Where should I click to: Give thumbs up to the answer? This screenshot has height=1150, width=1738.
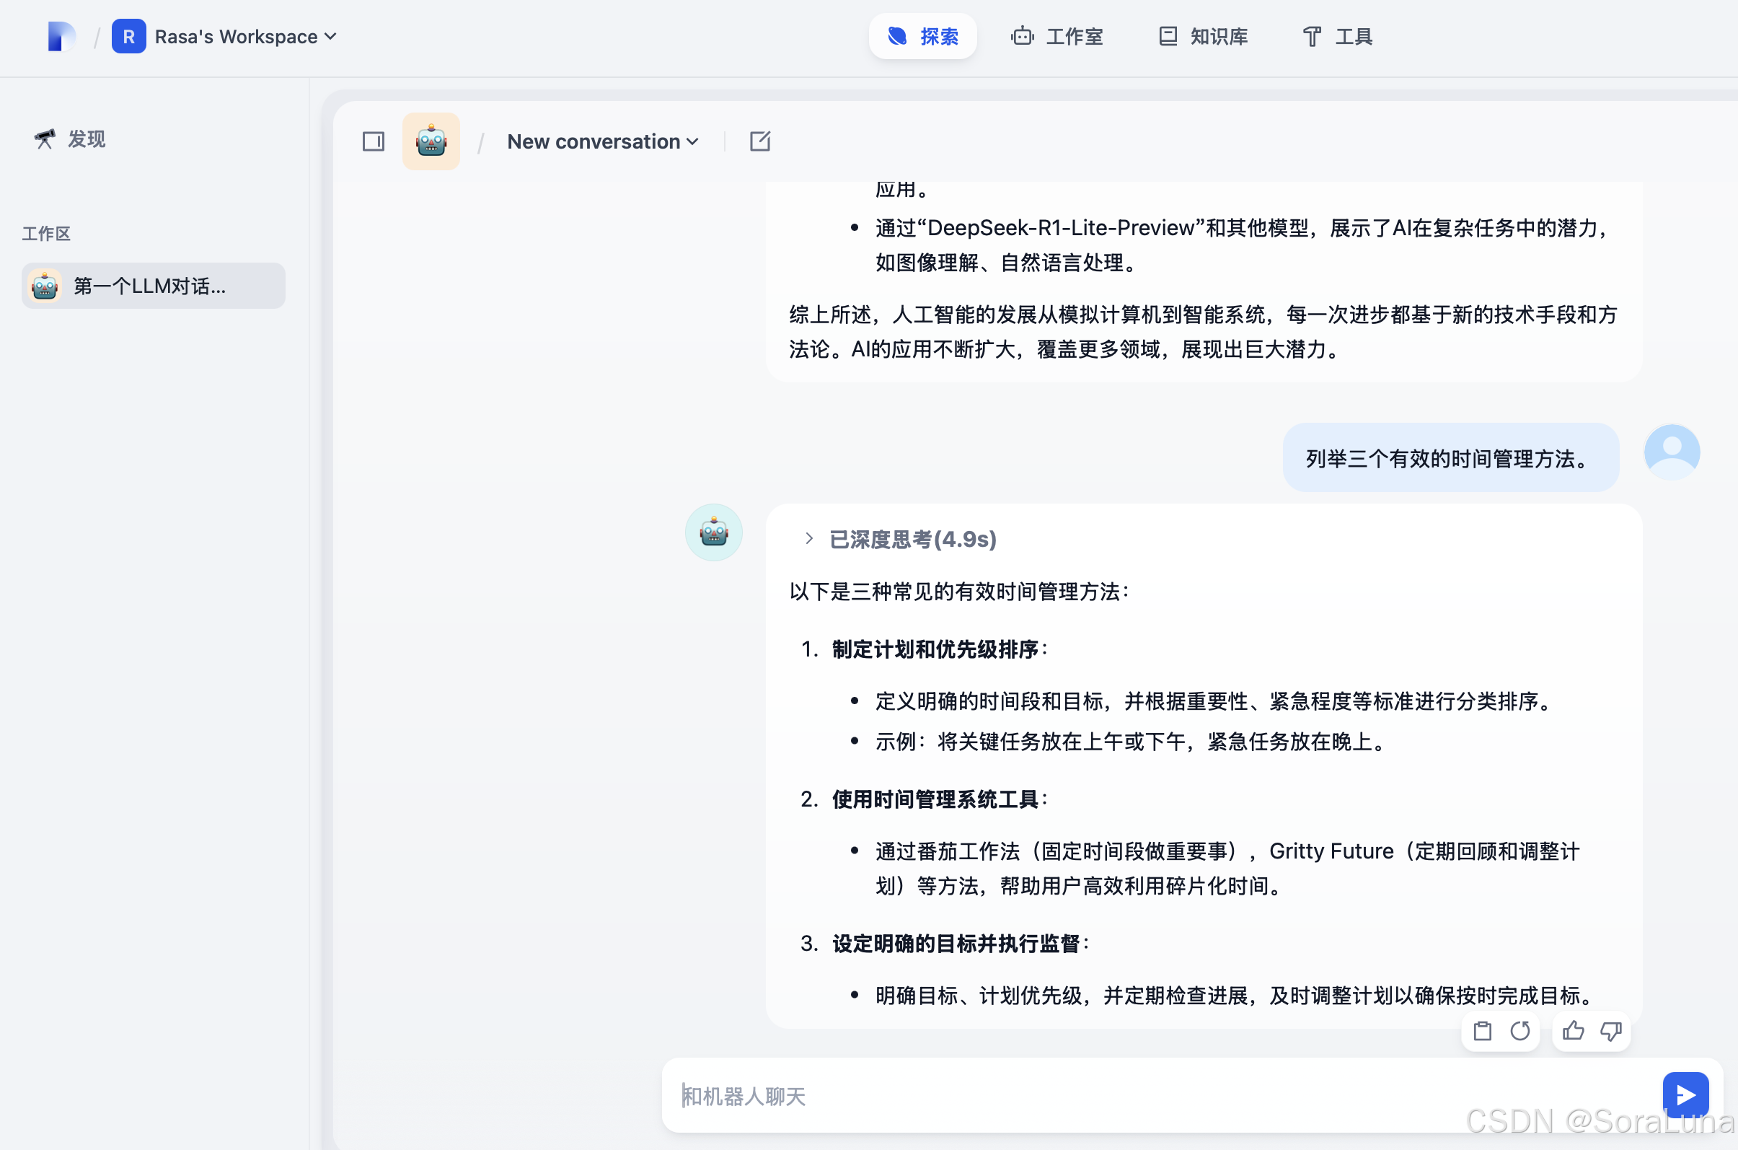1572,1030
